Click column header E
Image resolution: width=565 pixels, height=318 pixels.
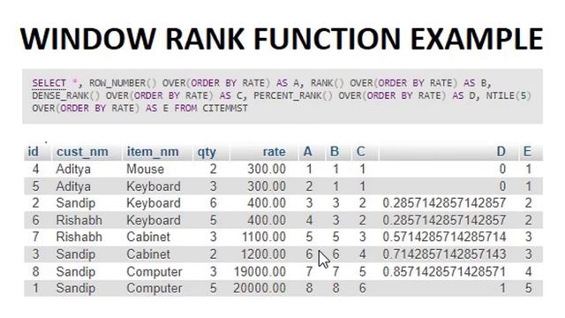[x=527, y=151]
